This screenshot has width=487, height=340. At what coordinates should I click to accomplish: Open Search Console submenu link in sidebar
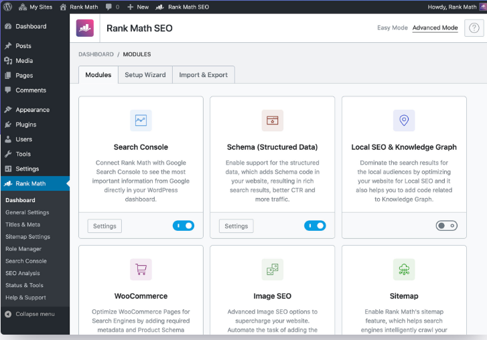(26, 261)
